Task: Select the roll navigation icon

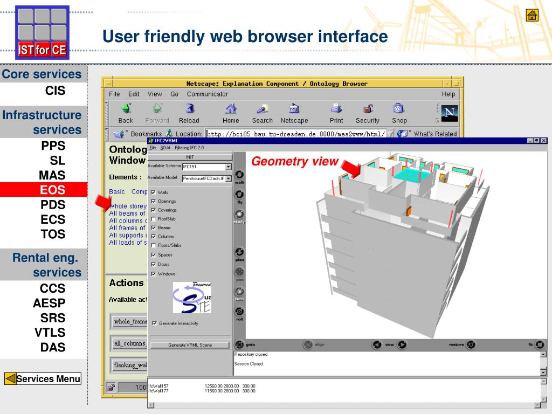Action: (239, 311)
